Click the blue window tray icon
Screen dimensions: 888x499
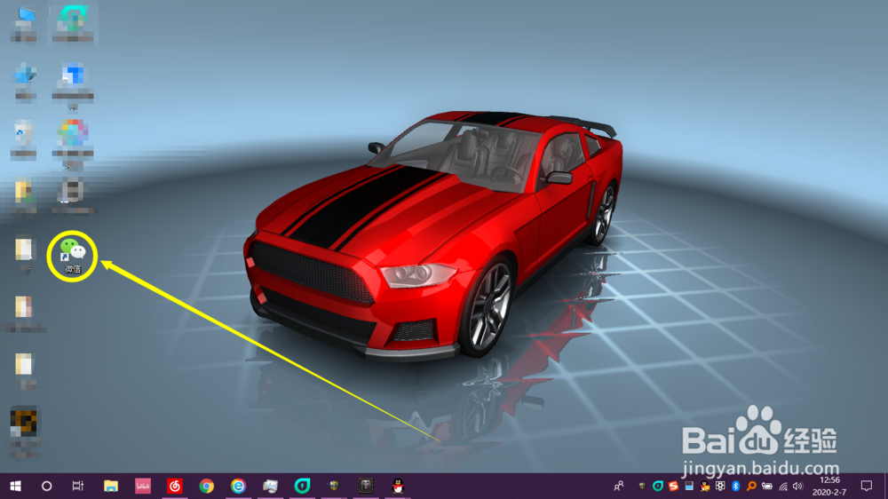tap(689, 486)
